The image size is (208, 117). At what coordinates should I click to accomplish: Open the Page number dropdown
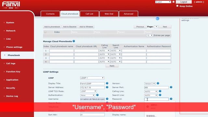click(x=156, y=27)
